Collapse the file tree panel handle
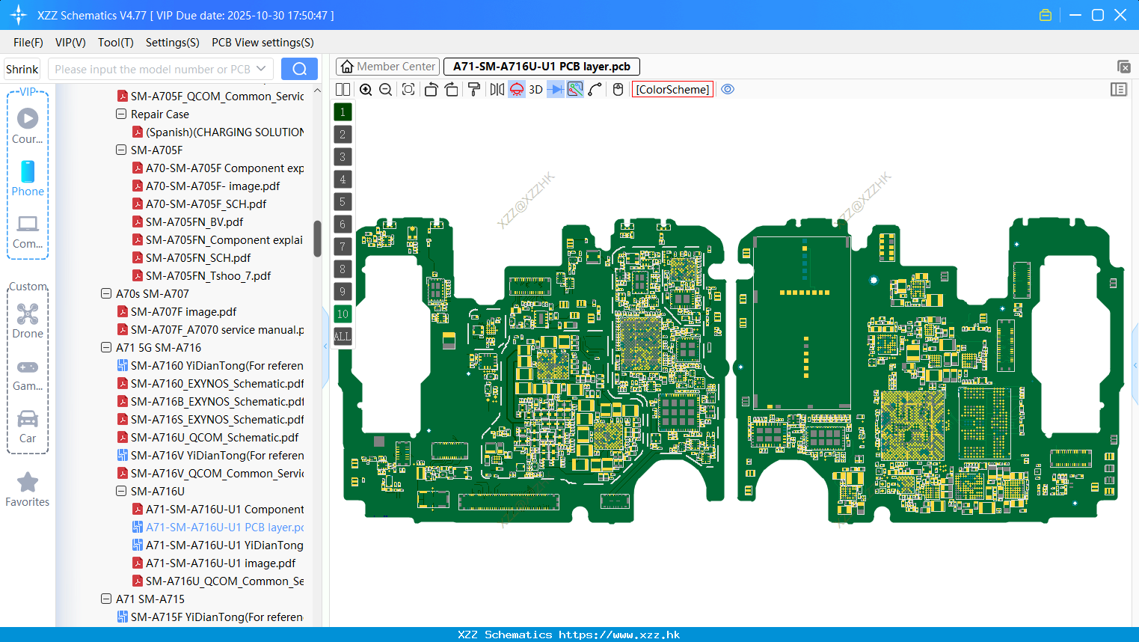 pyautogui.click(x=325, y=346)
